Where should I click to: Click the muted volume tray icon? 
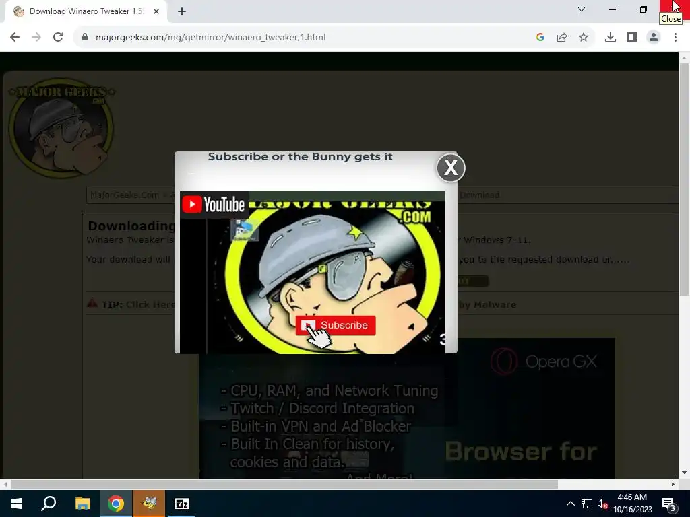(602, 504)
